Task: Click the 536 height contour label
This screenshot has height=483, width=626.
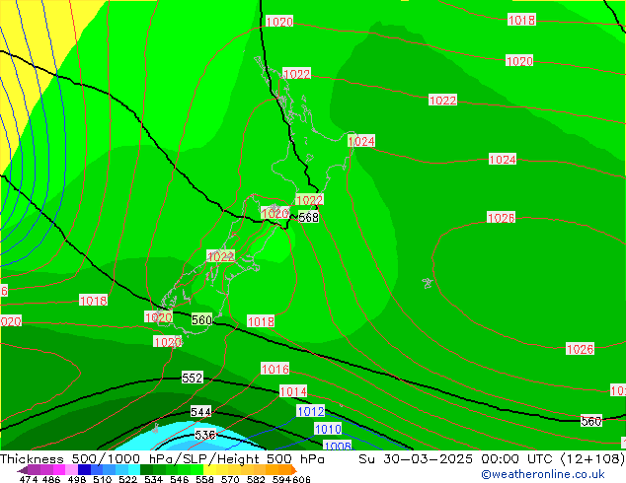Action: [x=205, y=435]
